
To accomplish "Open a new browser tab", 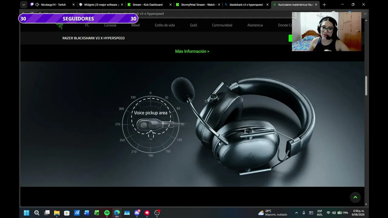I will tap(324, 5).
